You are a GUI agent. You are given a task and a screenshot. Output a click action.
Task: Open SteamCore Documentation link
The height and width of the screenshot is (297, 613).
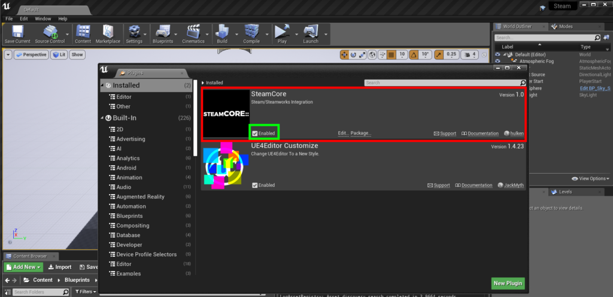click(x=480, y=134)
